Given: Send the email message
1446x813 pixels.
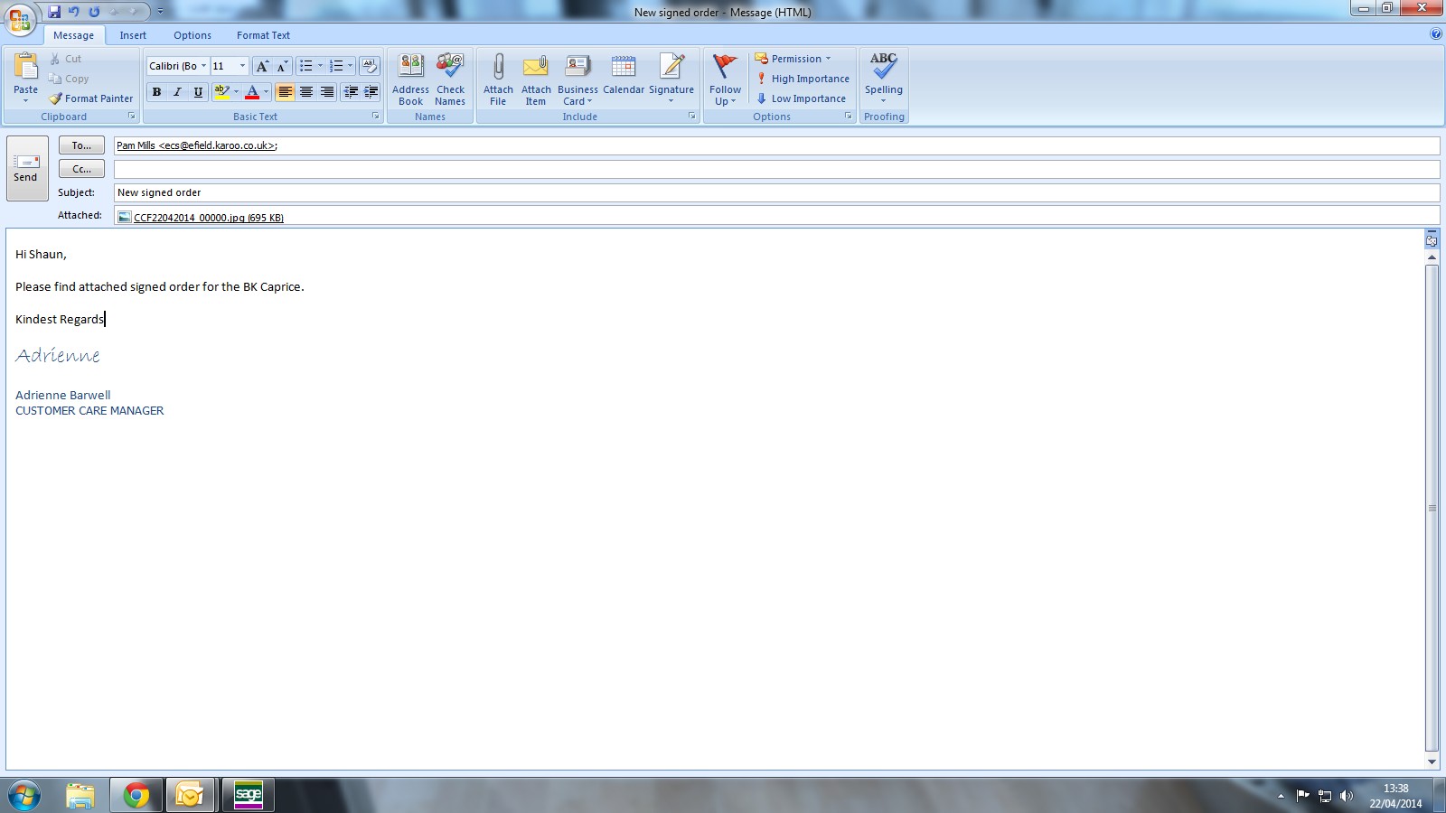Looking at the screenshot, I should coord(26,168).
